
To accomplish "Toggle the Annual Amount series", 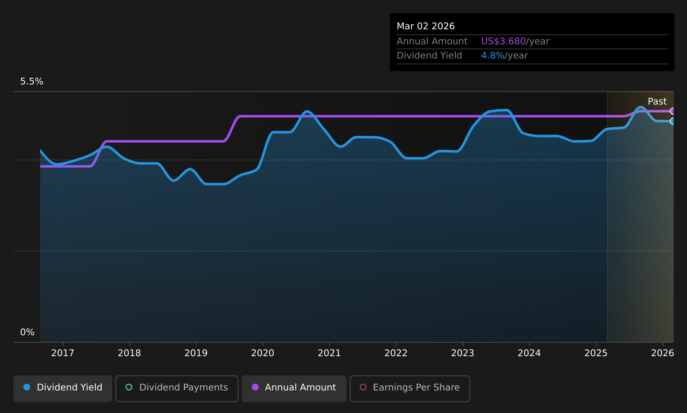I will pos(294,388).
